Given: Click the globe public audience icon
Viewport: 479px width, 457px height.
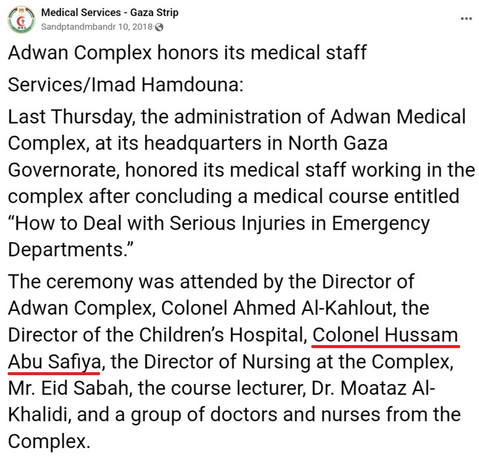Looking at the screenshot, I should (x=159, y=27).
